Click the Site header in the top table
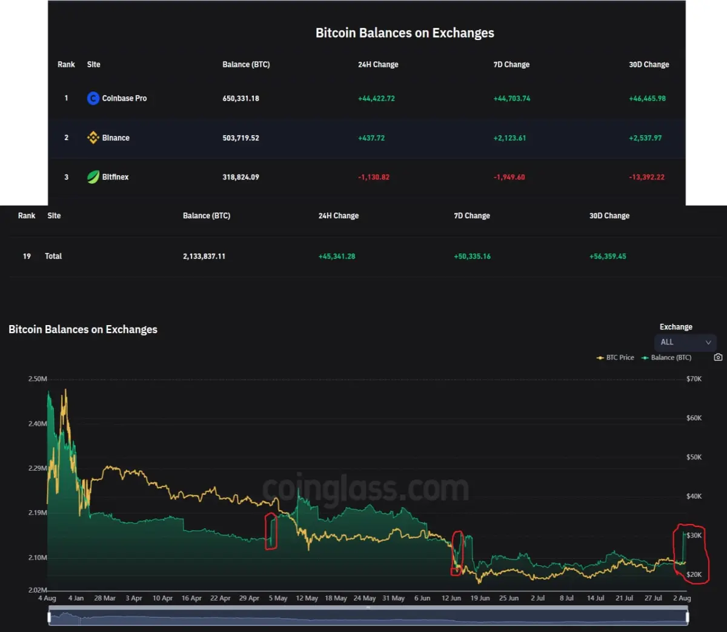727x632 pixels. coord(94,64)
